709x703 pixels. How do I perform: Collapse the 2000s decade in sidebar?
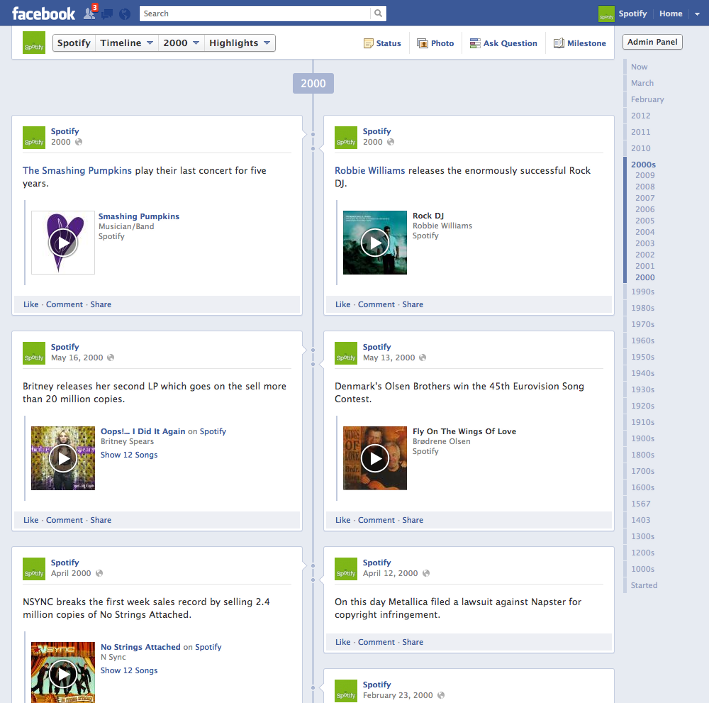click(x=643, y=165)
